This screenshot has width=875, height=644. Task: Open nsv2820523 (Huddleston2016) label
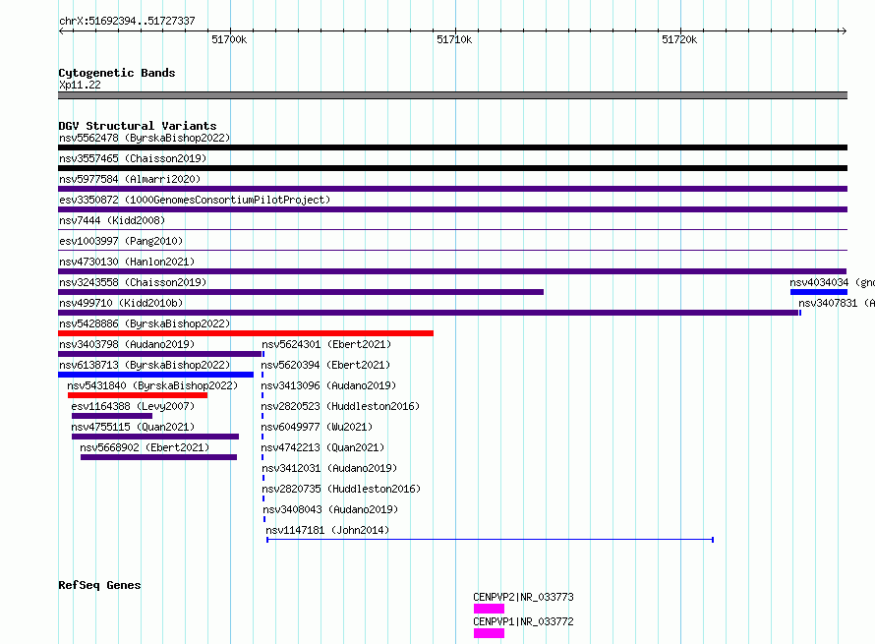point(340,406)
